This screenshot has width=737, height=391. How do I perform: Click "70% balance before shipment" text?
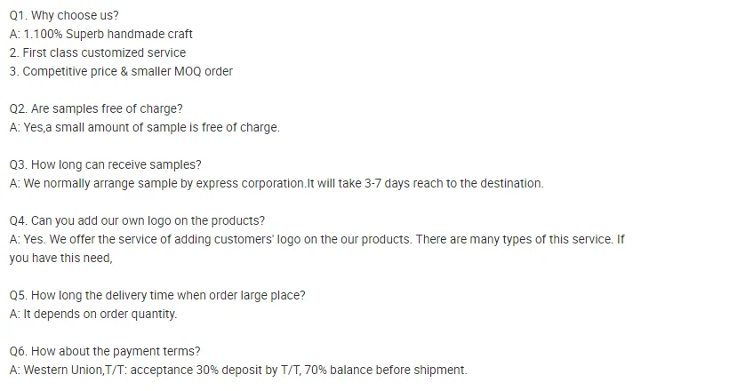(385, 370)
